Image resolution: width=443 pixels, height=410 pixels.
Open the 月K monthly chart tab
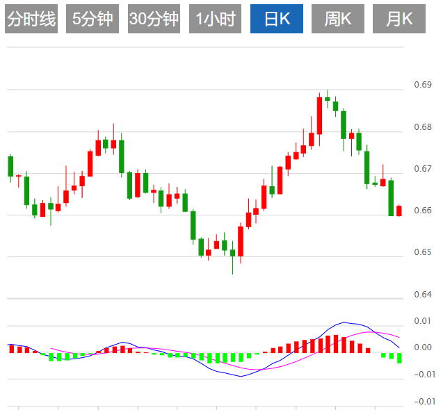click(399, 19)
